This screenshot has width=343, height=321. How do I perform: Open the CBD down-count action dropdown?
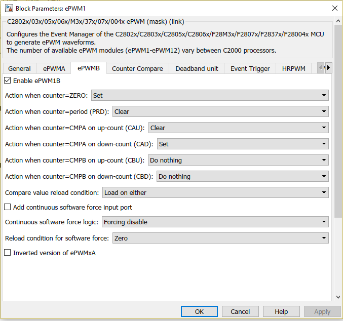[x=243, y=176]
